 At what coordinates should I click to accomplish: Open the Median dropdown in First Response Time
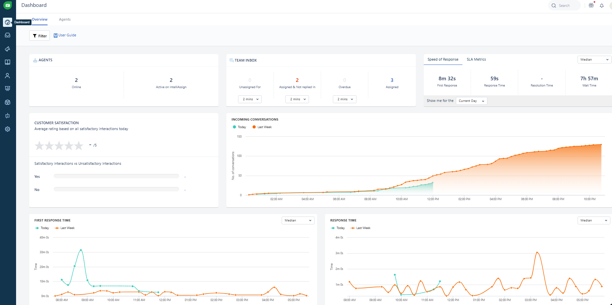[298, 220]
